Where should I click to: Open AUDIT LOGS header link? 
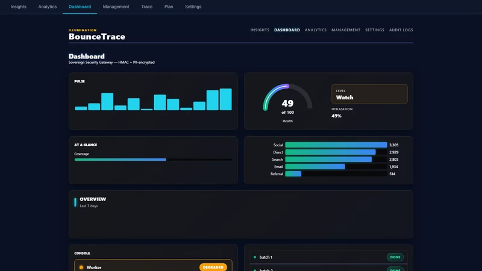coord(401,30)
